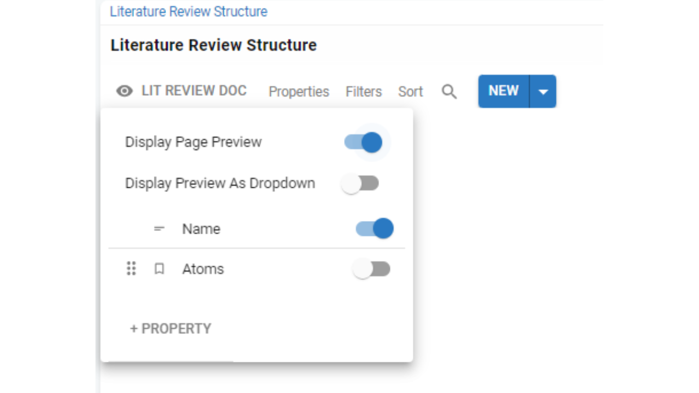Click the + PROPERTY button
The height and width of the screenshot is (393, 699).
170,329
